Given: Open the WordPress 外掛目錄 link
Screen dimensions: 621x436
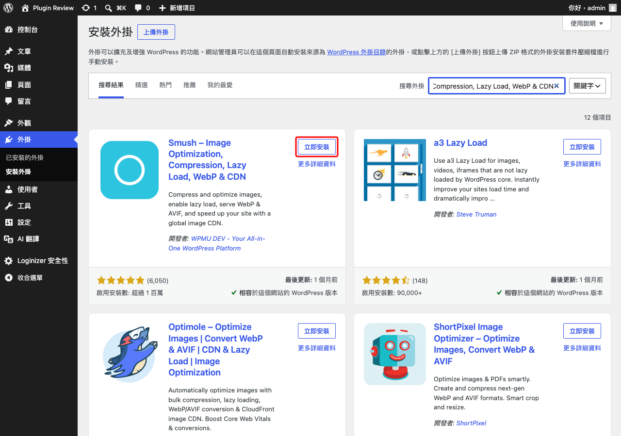Looking at the screenshot, I should click(x=357, y=52).
